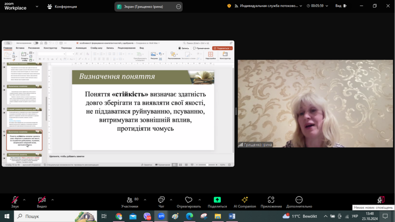Click the encryption shield icon in Zoom

point(229,6)
